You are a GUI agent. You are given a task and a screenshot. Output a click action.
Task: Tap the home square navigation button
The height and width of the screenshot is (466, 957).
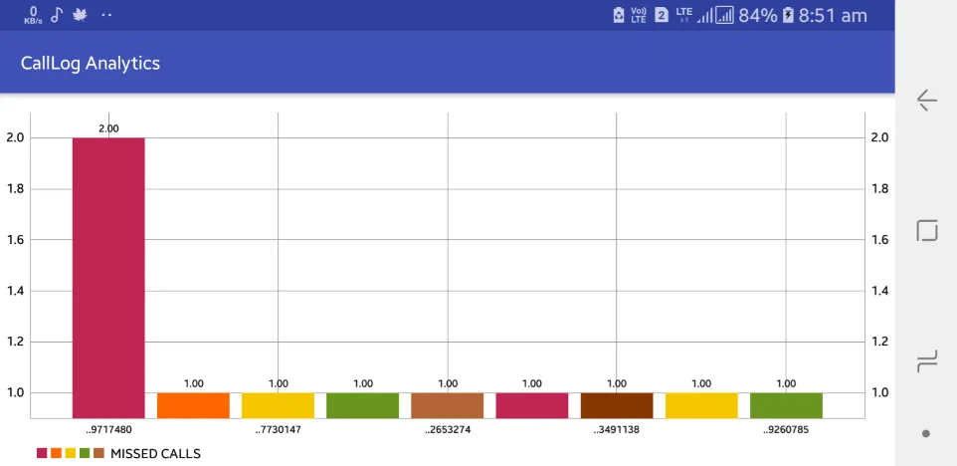pyautogui.click(x=926, y=230)
